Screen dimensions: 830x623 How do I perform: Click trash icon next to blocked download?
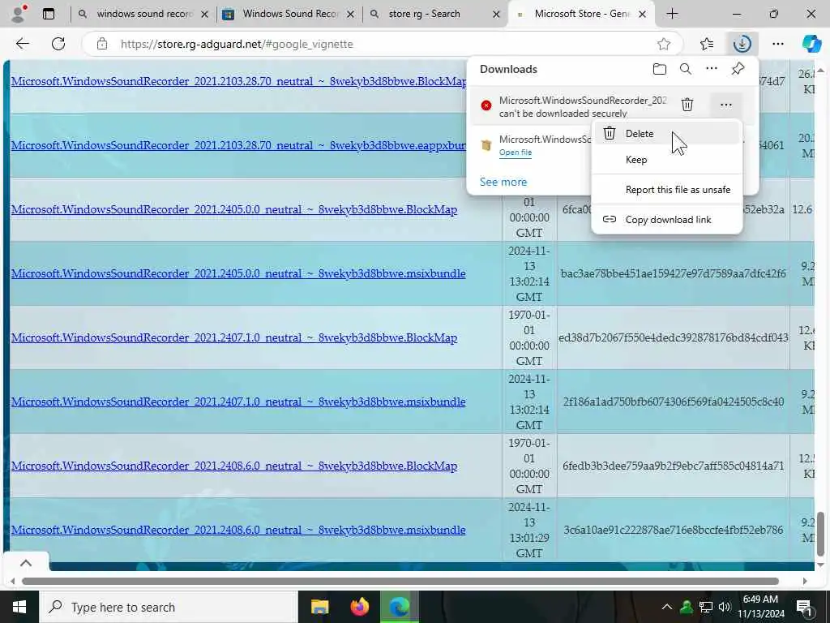pos(687,105)
